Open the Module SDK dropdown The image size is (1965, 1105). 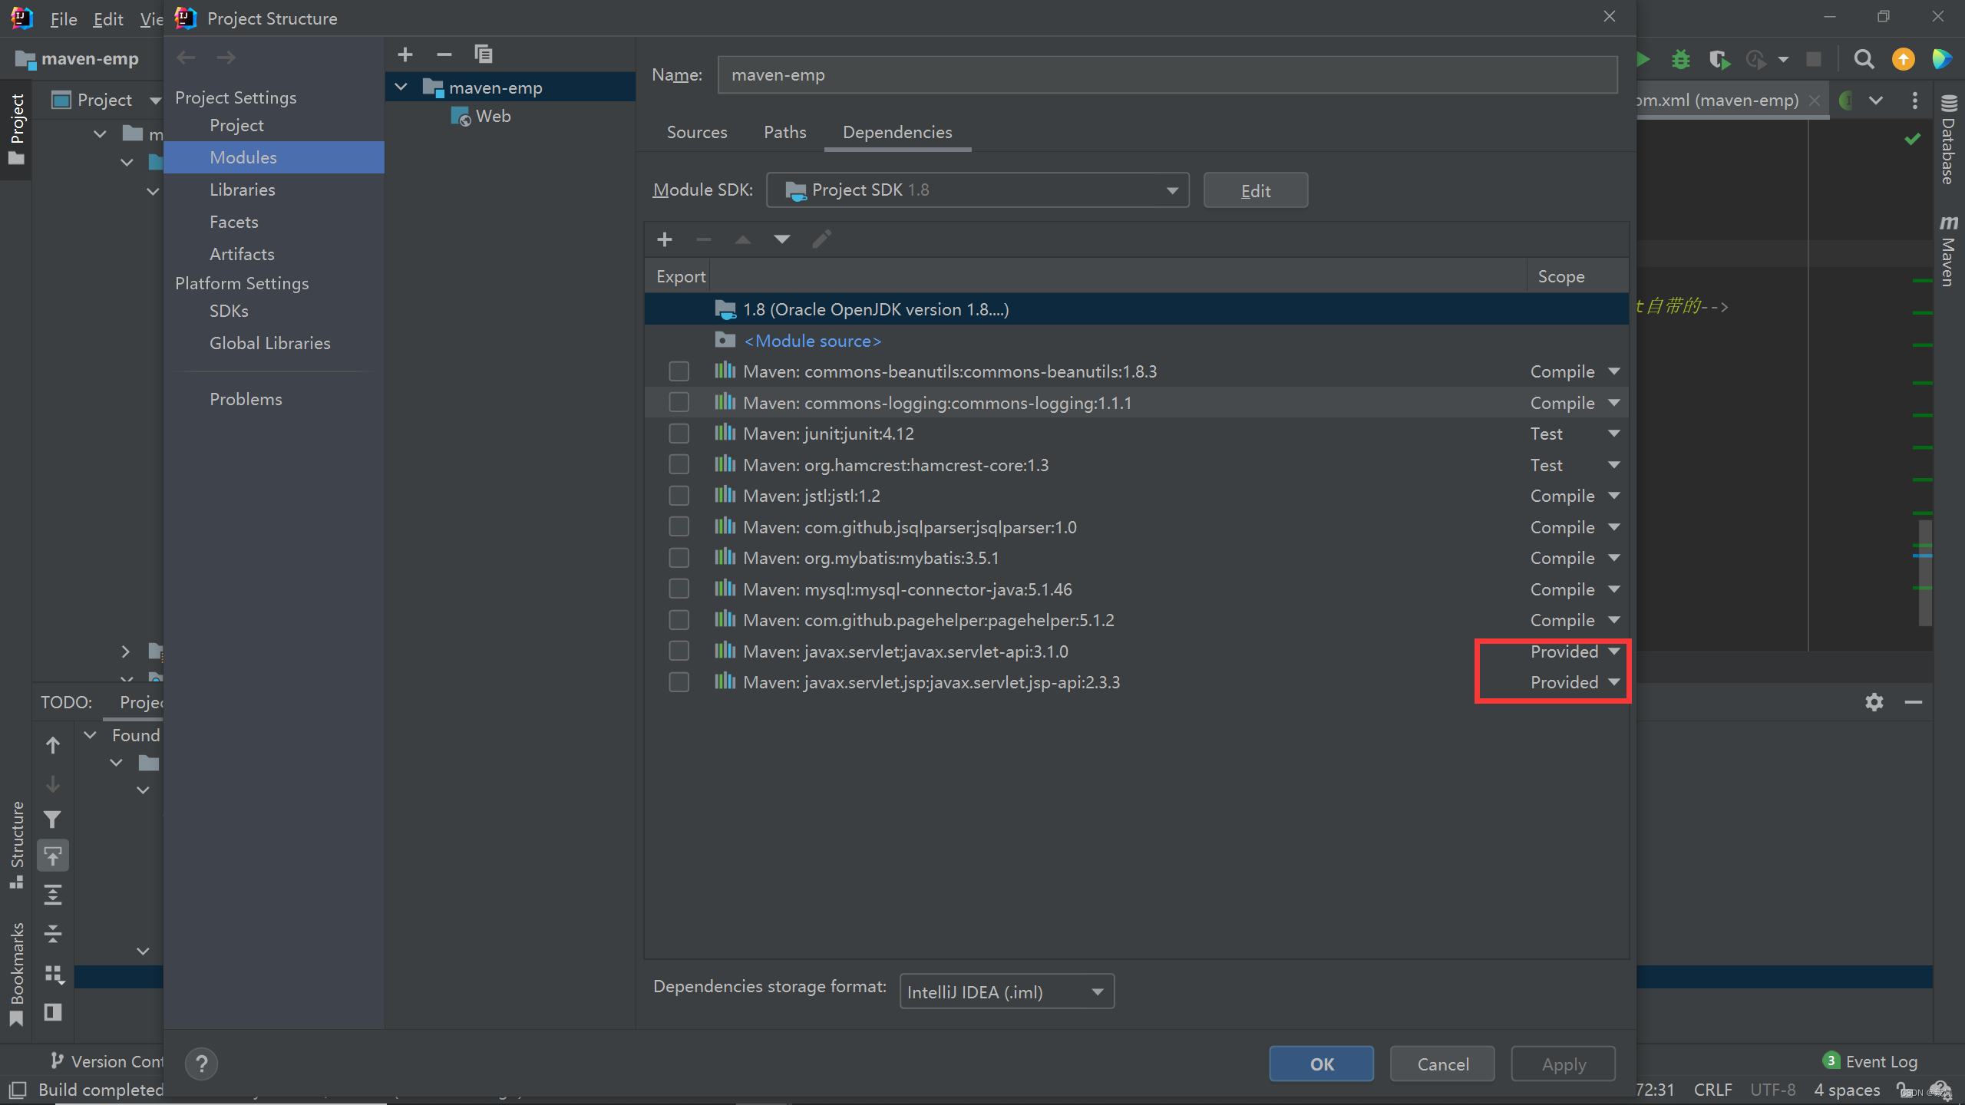tap(977, 190)
